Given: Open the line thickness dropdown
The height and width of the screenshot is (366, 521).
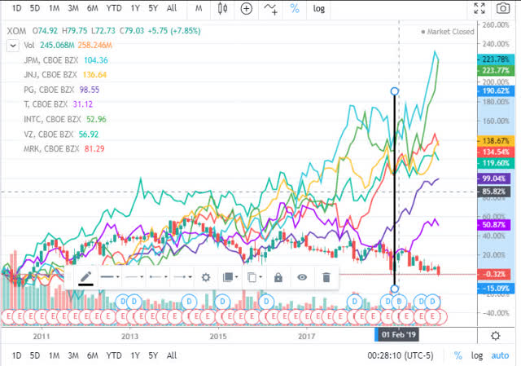Looking at the screenshot, I should tap(110, 277).
